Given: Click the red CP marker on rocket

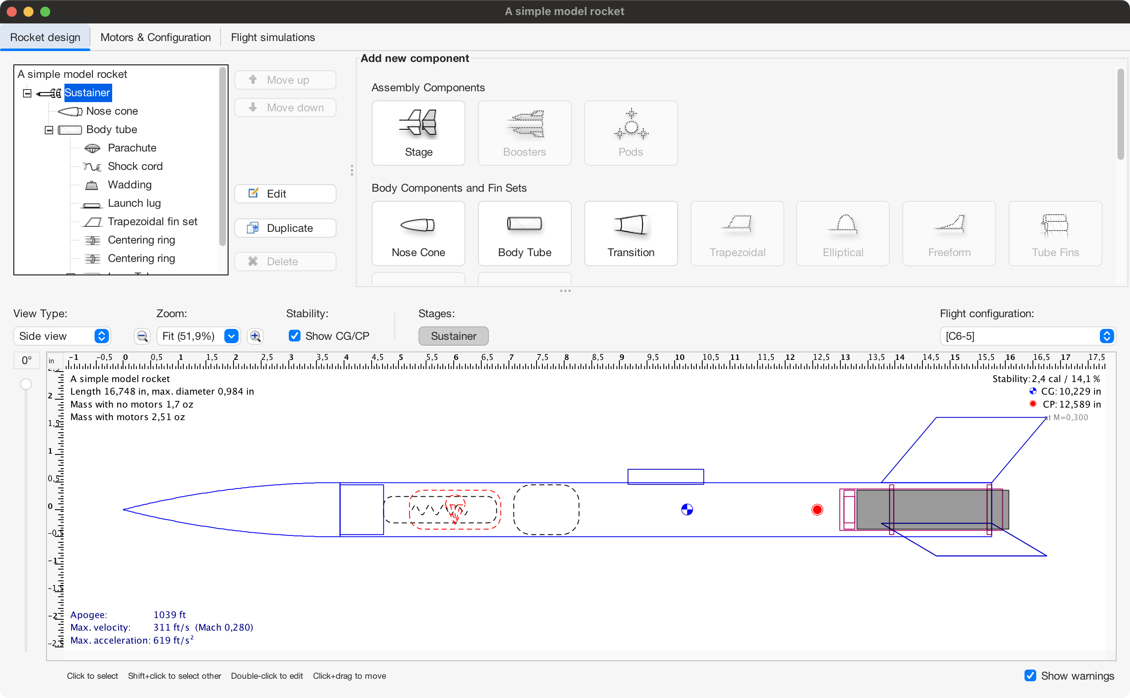Looking at the screenshot, I should click(817, 510).
